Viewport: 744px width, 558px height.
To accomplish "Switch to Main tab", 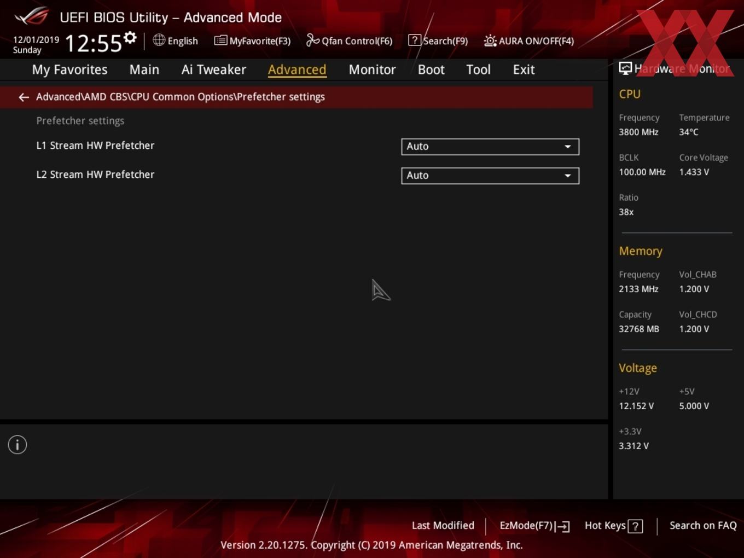I will (144, 69).
